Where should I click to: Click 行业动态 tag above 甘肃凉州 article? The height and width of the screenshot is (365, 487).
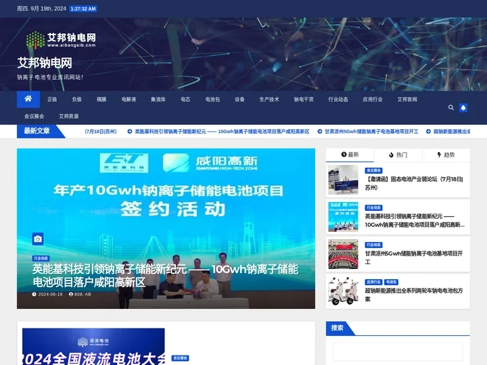point(373,245)
